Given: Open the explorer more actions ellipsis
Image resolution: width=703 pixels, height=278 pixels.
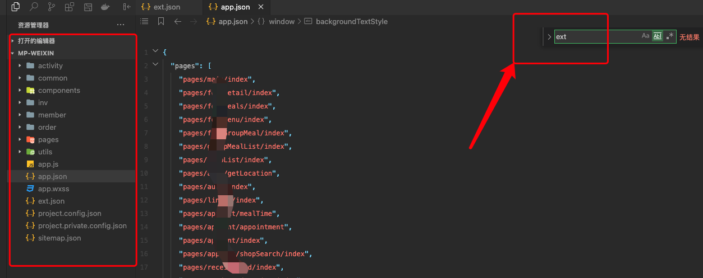Looking at the screenshot, I should [121, 25].
